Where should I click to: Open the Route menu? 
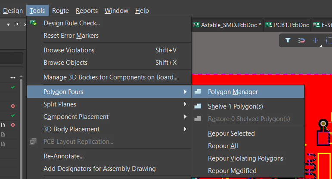pyautogui.click(x=60, y=11)
